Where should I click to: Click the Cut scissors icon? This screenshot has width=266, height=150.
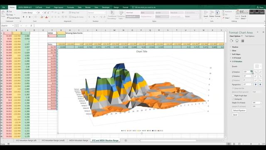pyautogui.click(x=7, y=11)
